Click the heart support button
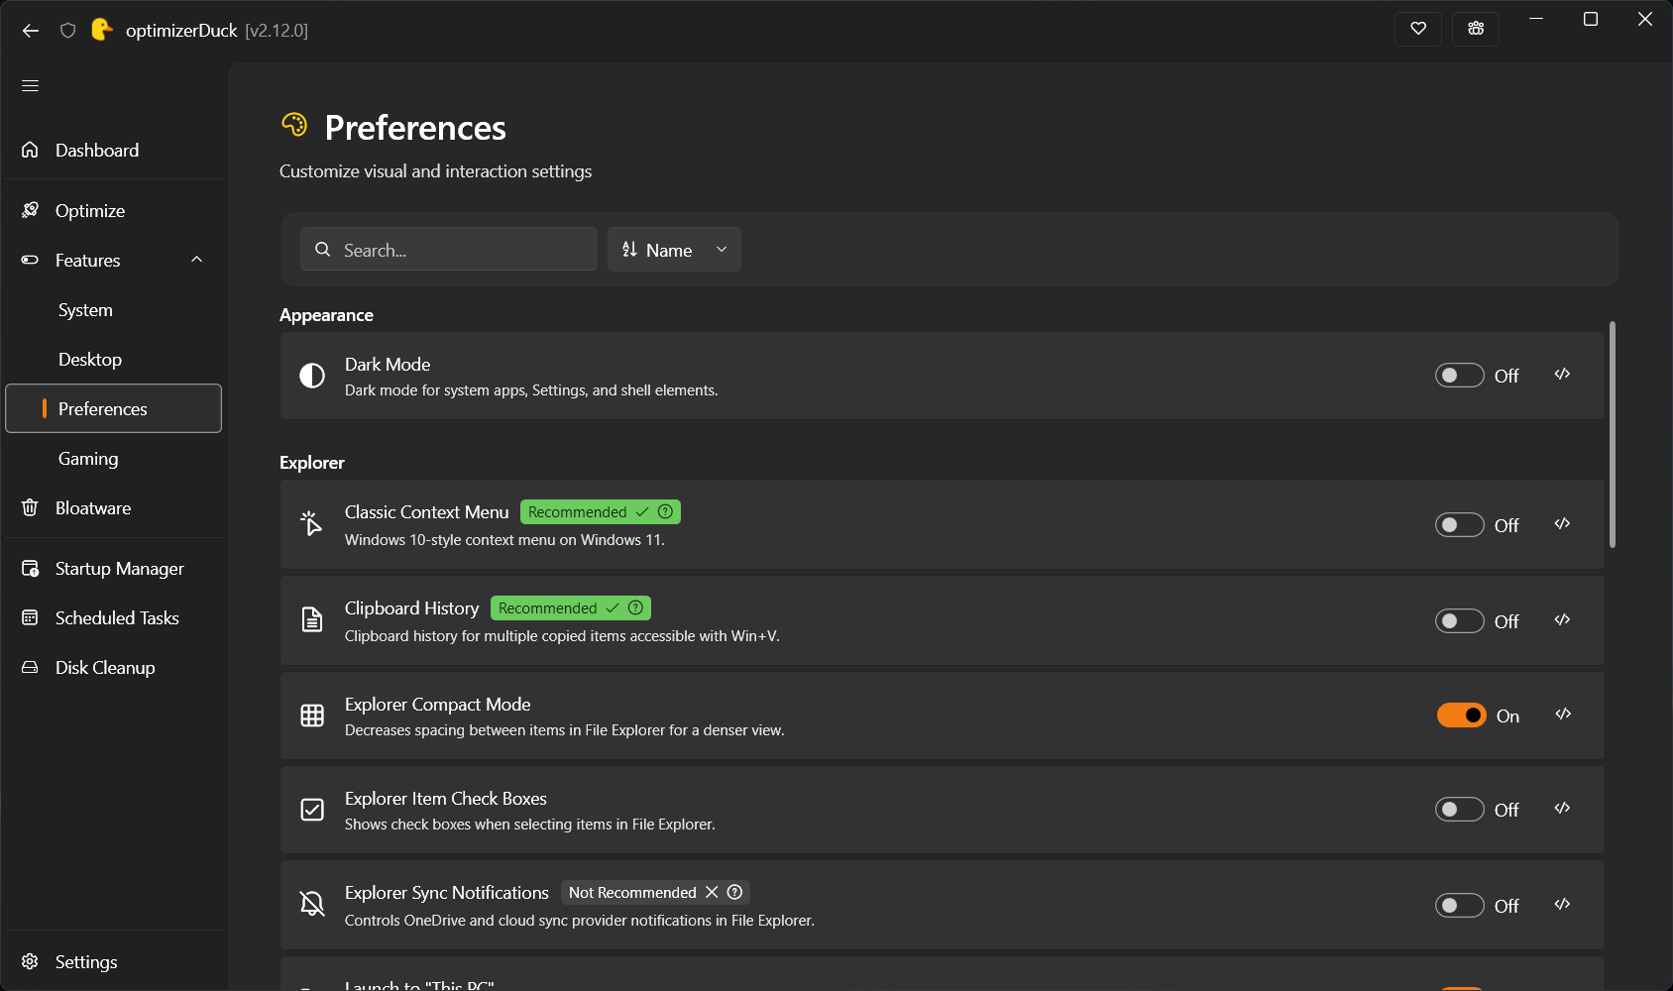Screen dimensions: 1673x991 pos(1418,29)
